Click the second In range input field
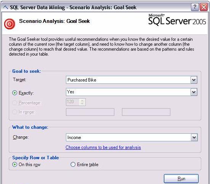The height and width of the screenshot is (184, 210). click(x=146, y=112)
